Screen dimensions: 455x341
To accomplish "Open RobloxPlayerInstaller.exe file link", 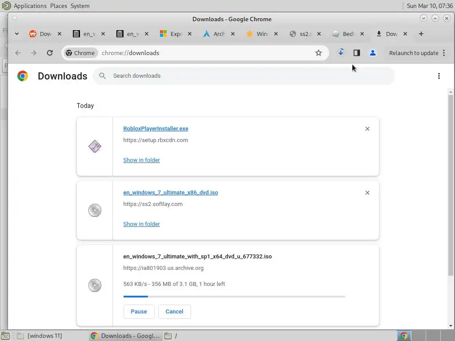I will (x=156, y=129).
